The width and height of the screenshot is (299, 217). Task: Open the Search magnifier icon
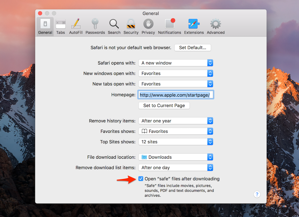click(114, 24)
